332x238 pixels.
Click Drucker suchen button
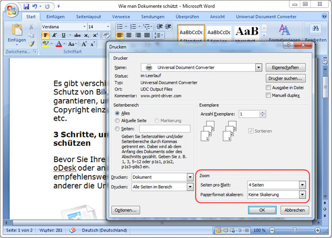pos(285,78)
